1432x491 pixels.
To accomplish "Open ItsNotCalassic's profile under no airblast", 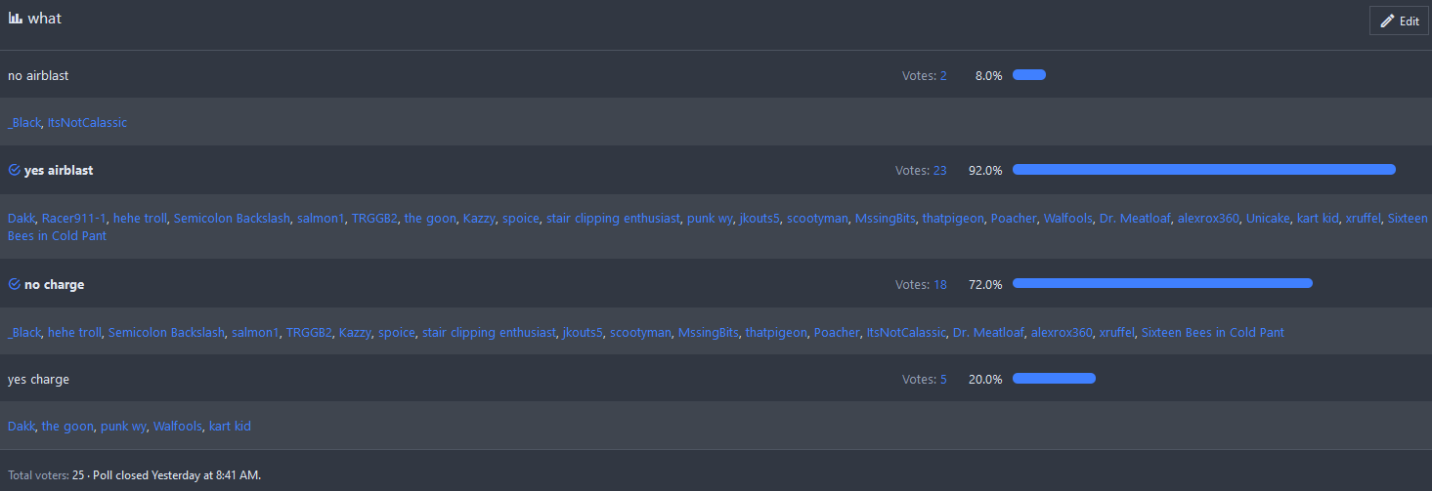I will 87,123.
